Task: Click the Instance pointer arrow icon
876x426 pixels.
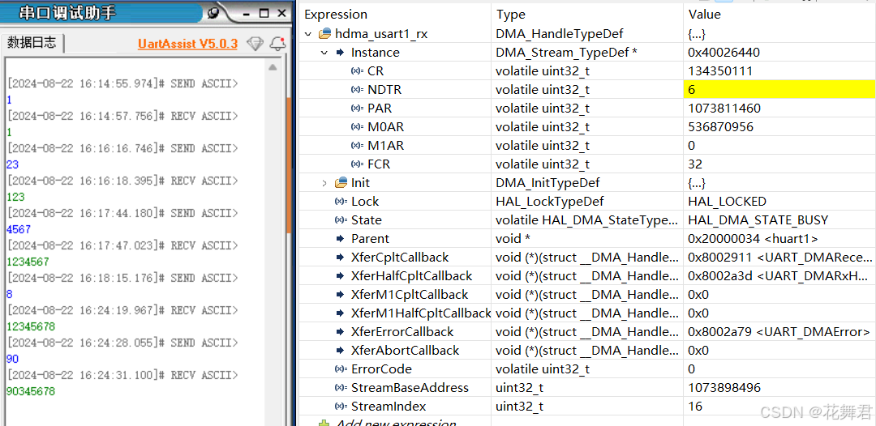Action: click(340, 53)
